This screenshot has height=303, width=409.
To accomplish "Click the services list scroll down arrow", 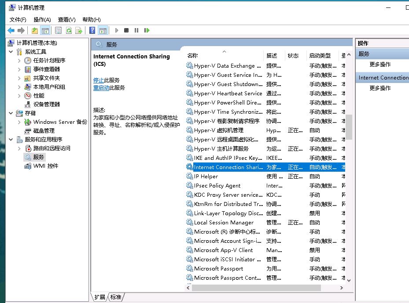I will (349, 281).
